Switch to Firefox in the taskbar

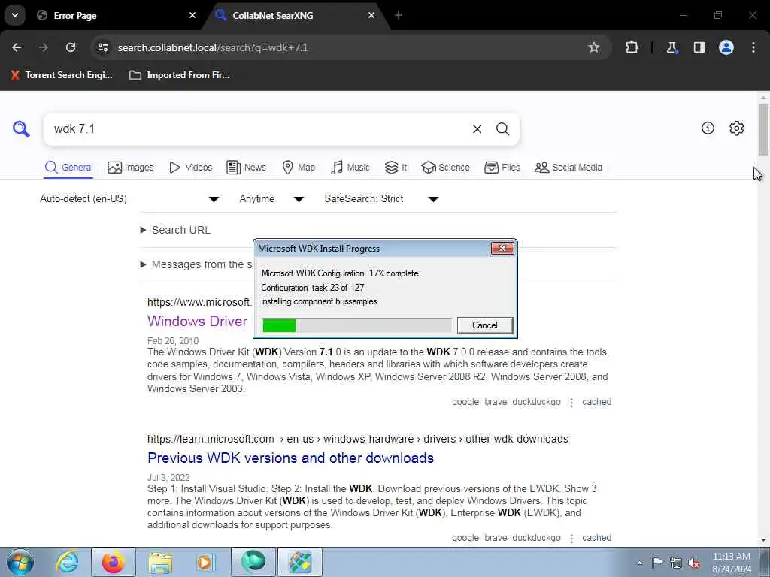click(x=114, y=562)
